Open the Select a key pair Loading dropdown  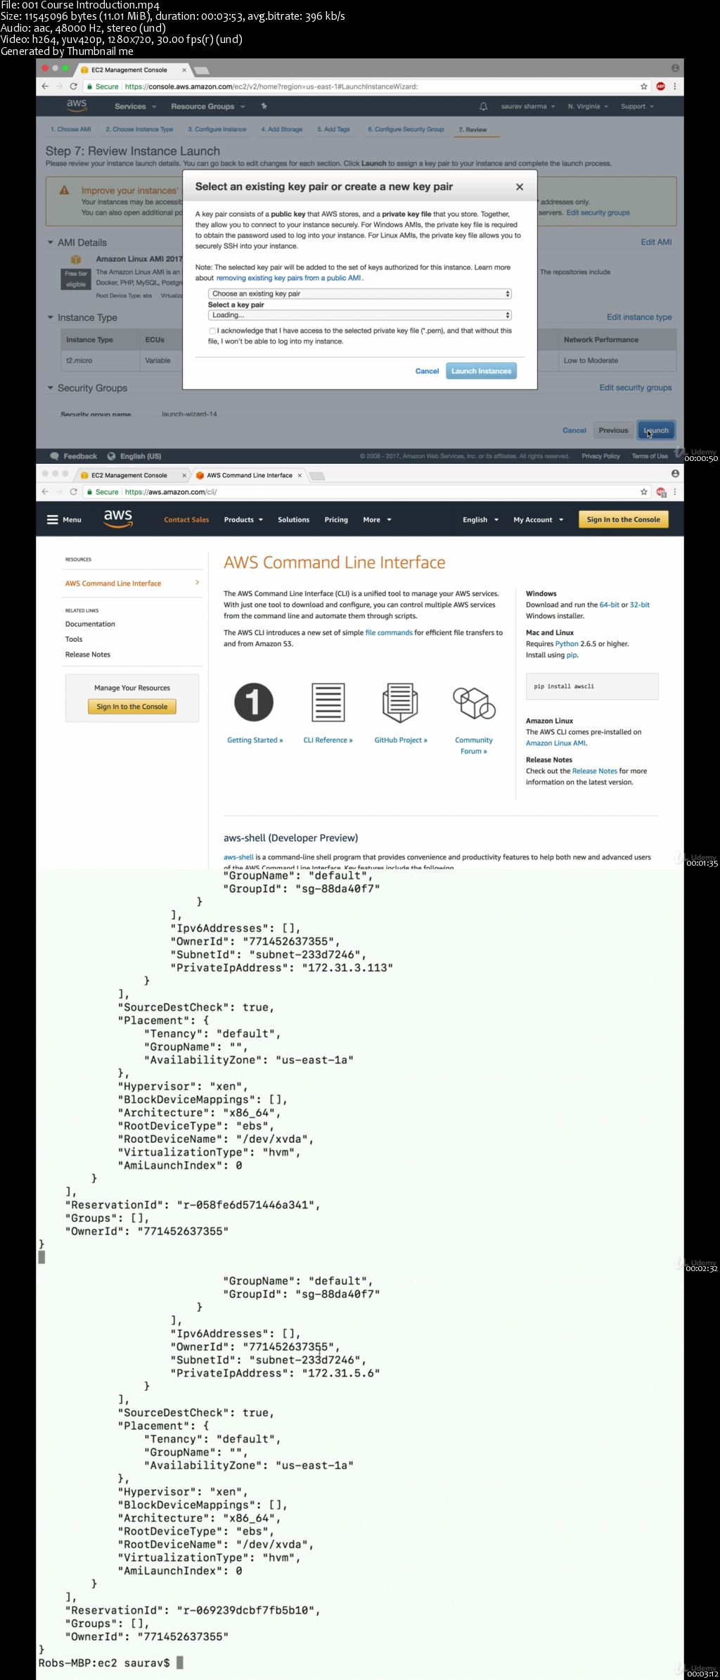tap(359, 315)
